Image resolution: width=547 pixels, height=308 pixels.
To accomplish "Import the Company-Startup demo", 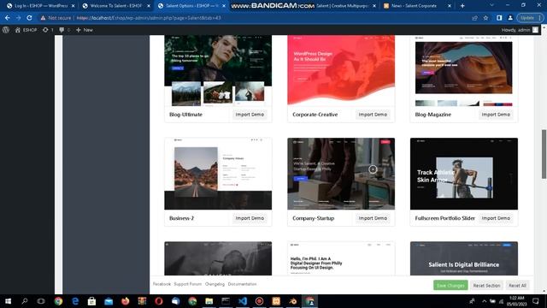I will (373, 218).
